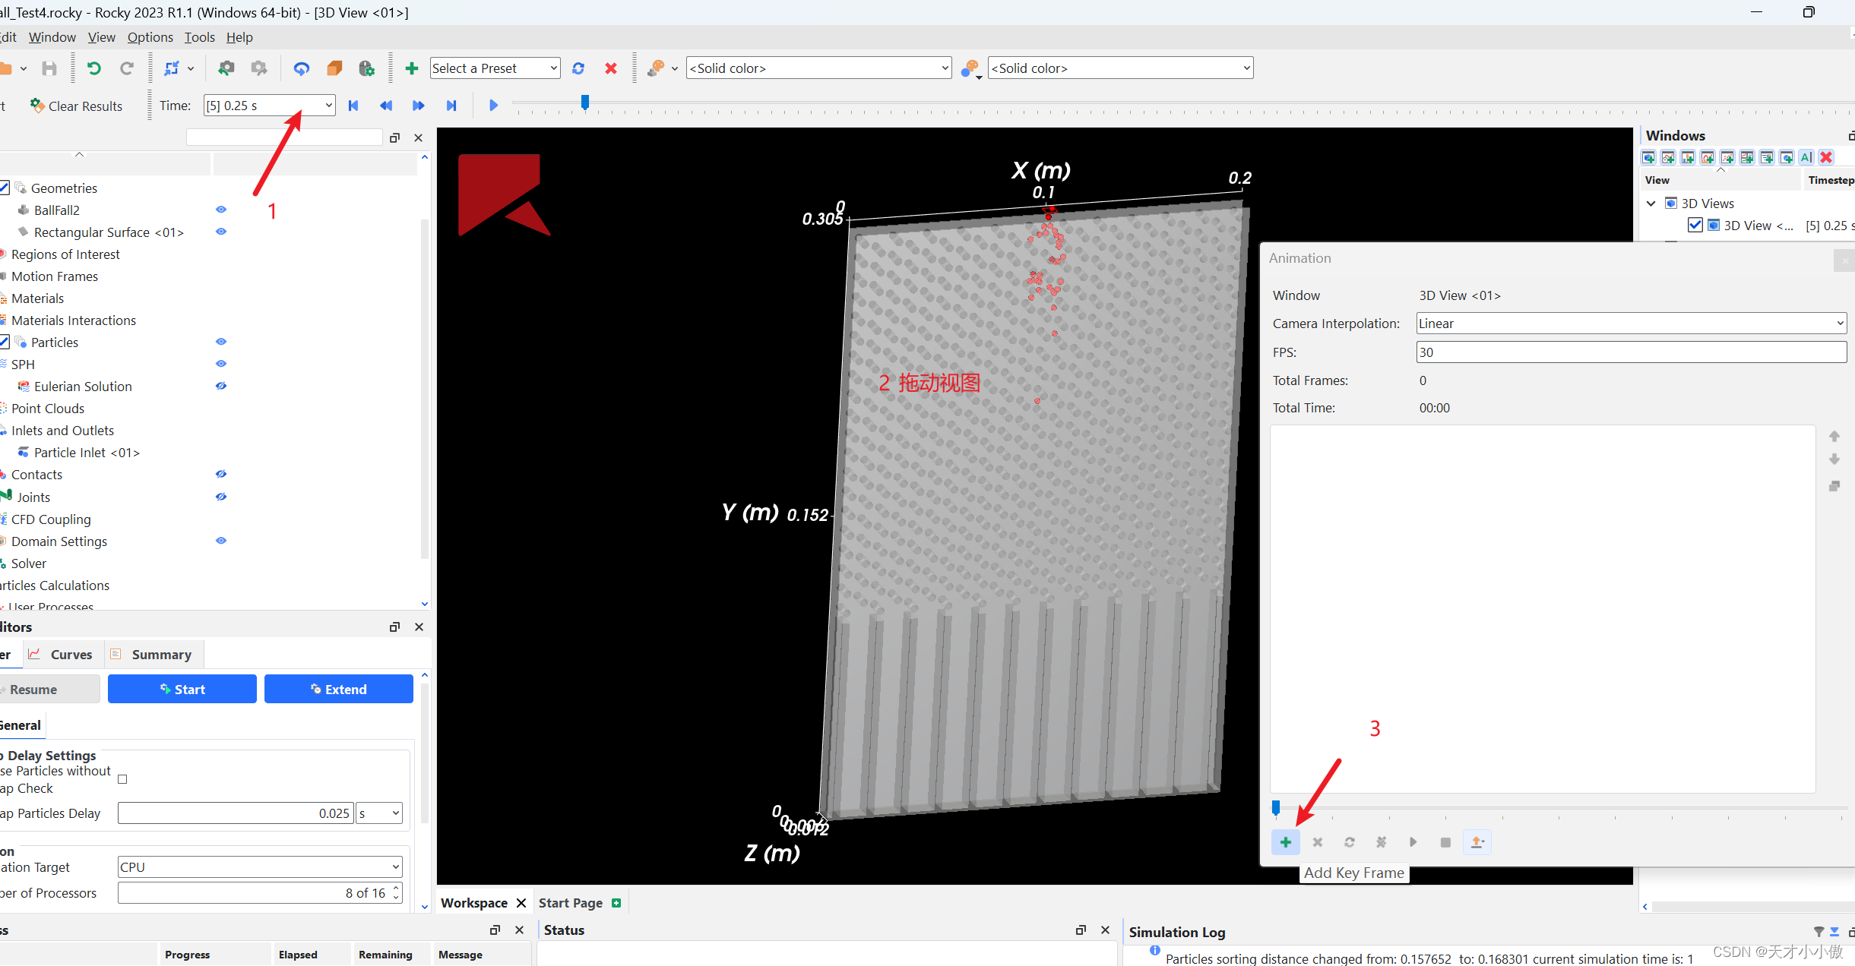Click into the FPS input field

pyautogui.click(x=1631, y=352)
